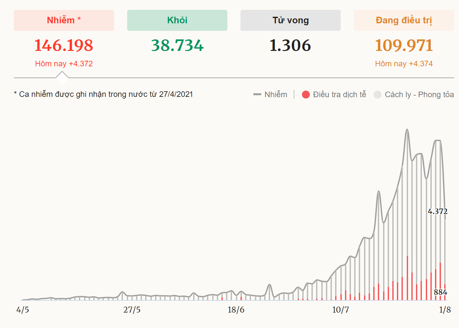
Task: Click the 38.734 recovered total
Action: 177,45
